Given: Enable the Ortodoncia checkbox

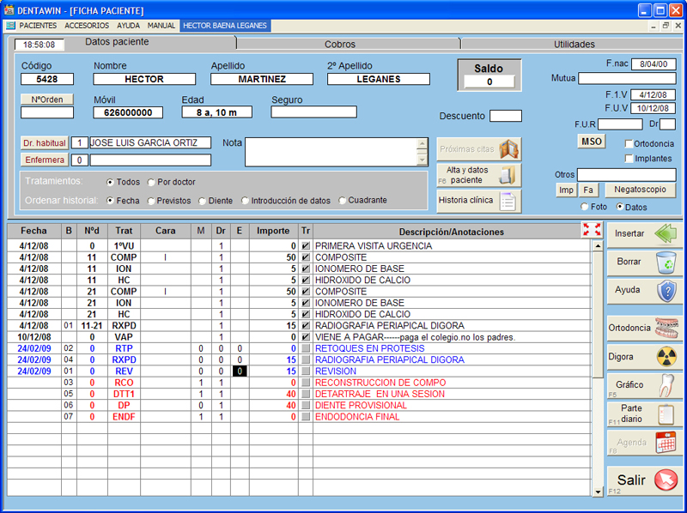Looking at the screenshot, I should 629,143.
